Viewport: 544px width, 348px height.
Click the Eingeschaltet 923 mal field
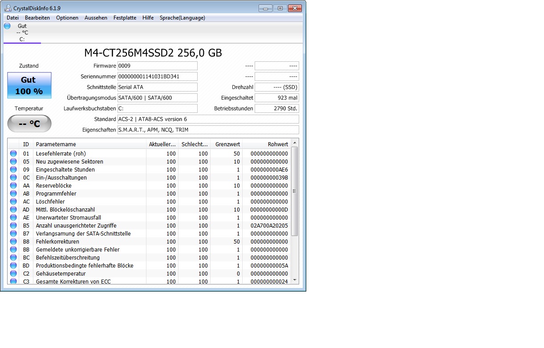(277, 98)
